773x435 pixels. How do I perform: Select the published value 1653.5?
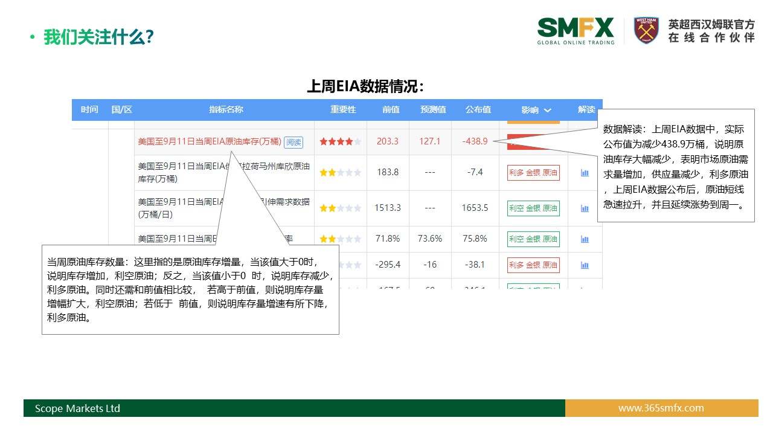click(475, 208)
